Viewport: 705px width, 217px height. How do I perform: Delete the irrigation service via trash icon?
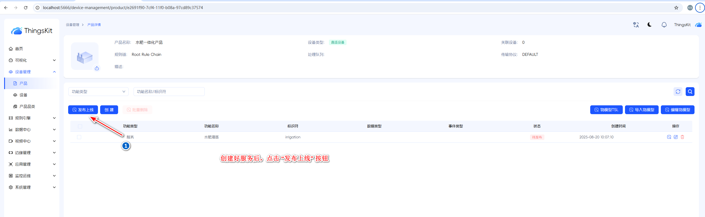(x=682, y=137)
